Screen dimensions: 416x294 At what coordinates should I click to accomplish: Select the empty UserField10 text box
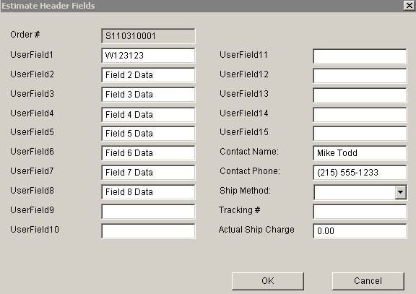pyautogui.click(x=148, y=231)
